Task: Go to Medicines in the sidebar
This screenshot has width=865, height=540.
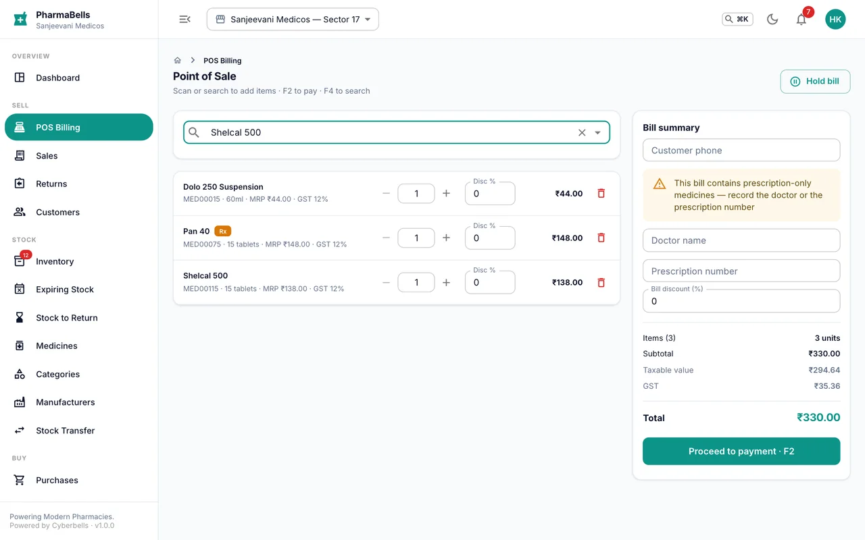Action: (79, 346)
